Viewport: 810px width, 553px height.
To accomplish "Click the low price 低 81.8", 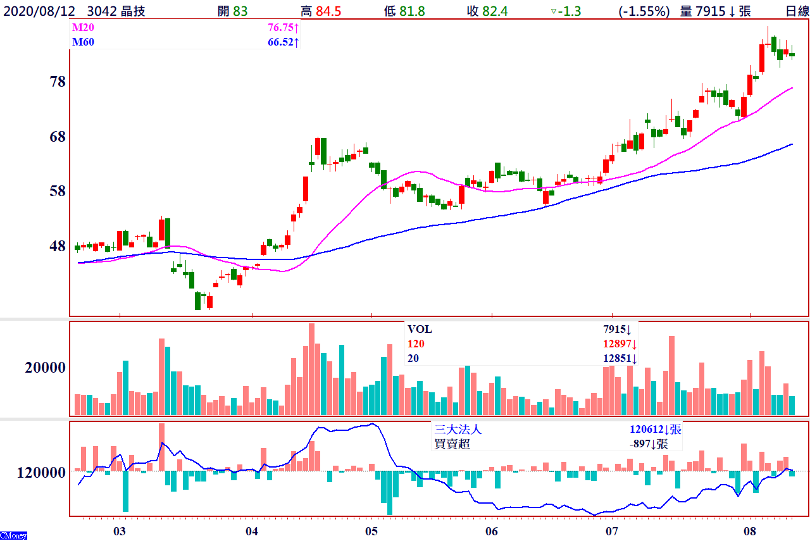I will pos(404,11).
